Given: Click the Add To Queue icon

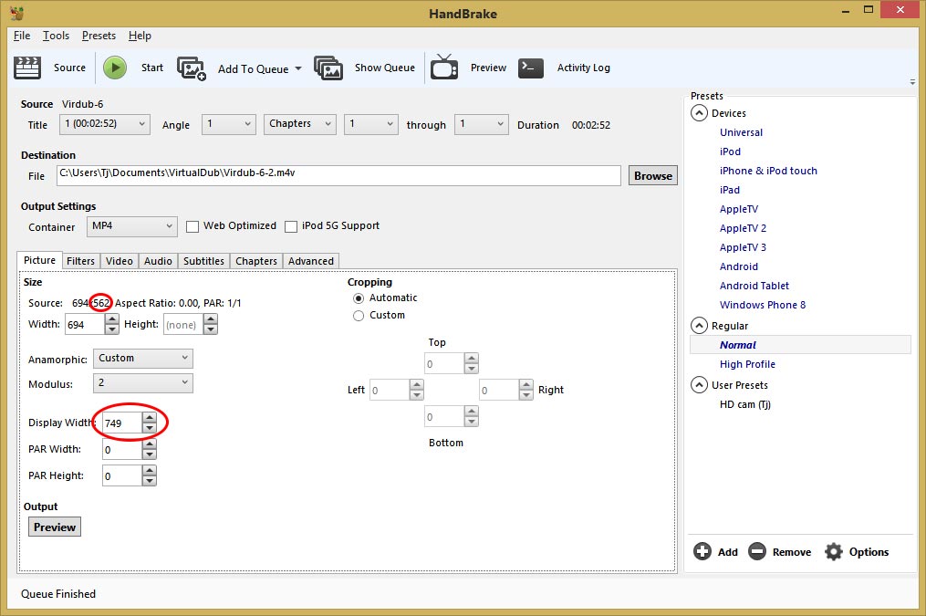Looking at the screenshot, I should [x=192, y=68].
